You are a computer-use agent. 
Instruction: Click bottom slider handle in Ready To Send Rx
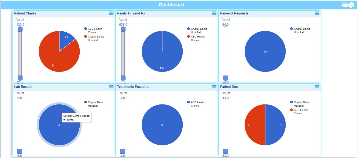(123, 78)
